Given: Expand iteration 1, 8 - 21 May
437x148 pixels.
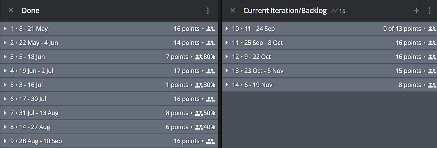Looking at the screenshot, I should (x=5, y=29).
